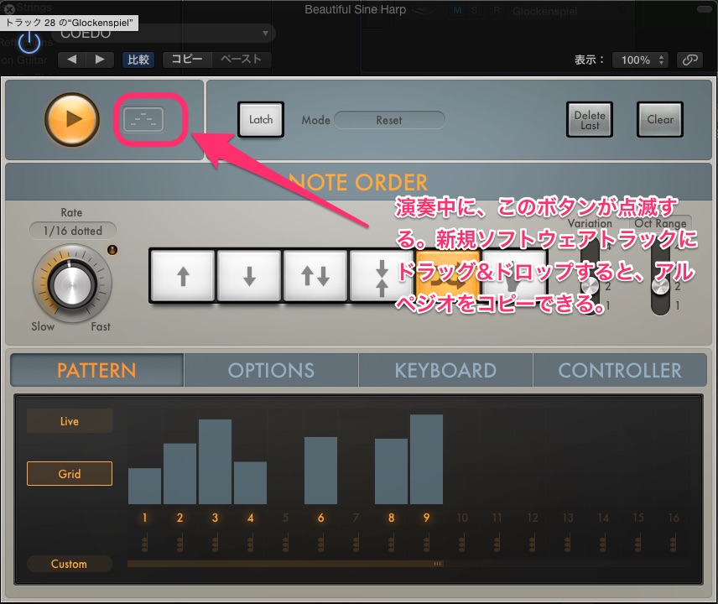Toggle grid step 2
718x604 pixels.
(x=179, y=518)
